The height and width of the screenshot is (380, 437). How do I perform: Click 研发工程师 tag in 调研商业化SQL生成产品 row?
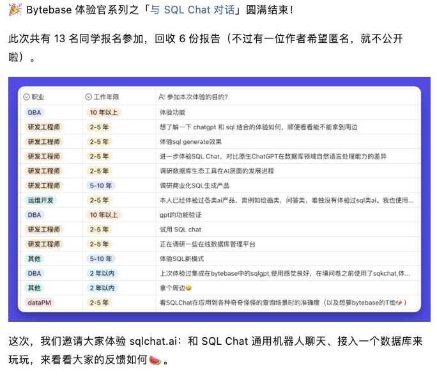pos(43,186)
